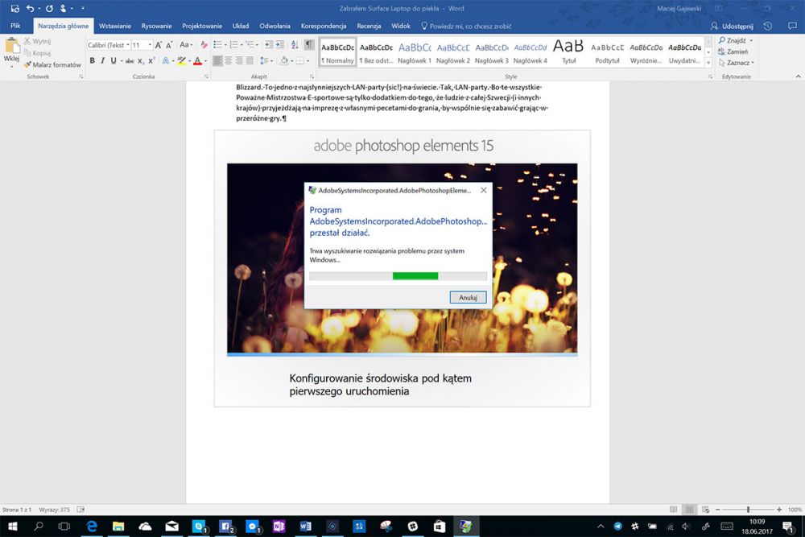This screenshot has width=805, height=537.
Task: Open the Projektowanie ribbon tab
Action: [x=202, y=26]
